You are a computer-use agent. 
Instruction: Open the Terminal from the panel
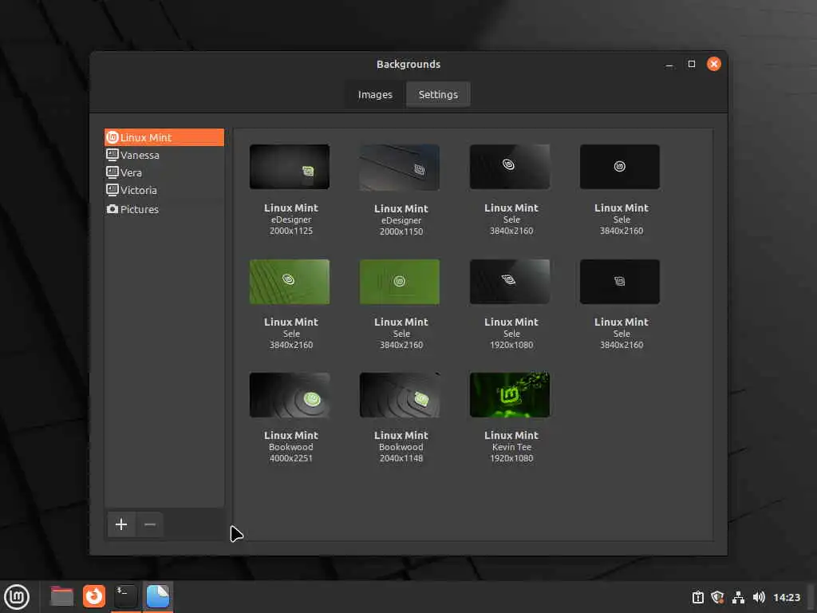click(125, 597)
